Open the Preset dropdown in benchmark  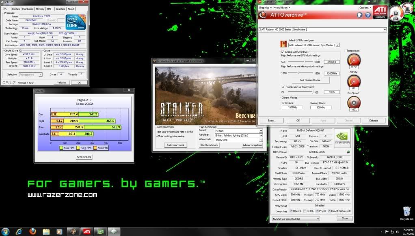click(x=261, y=131)
